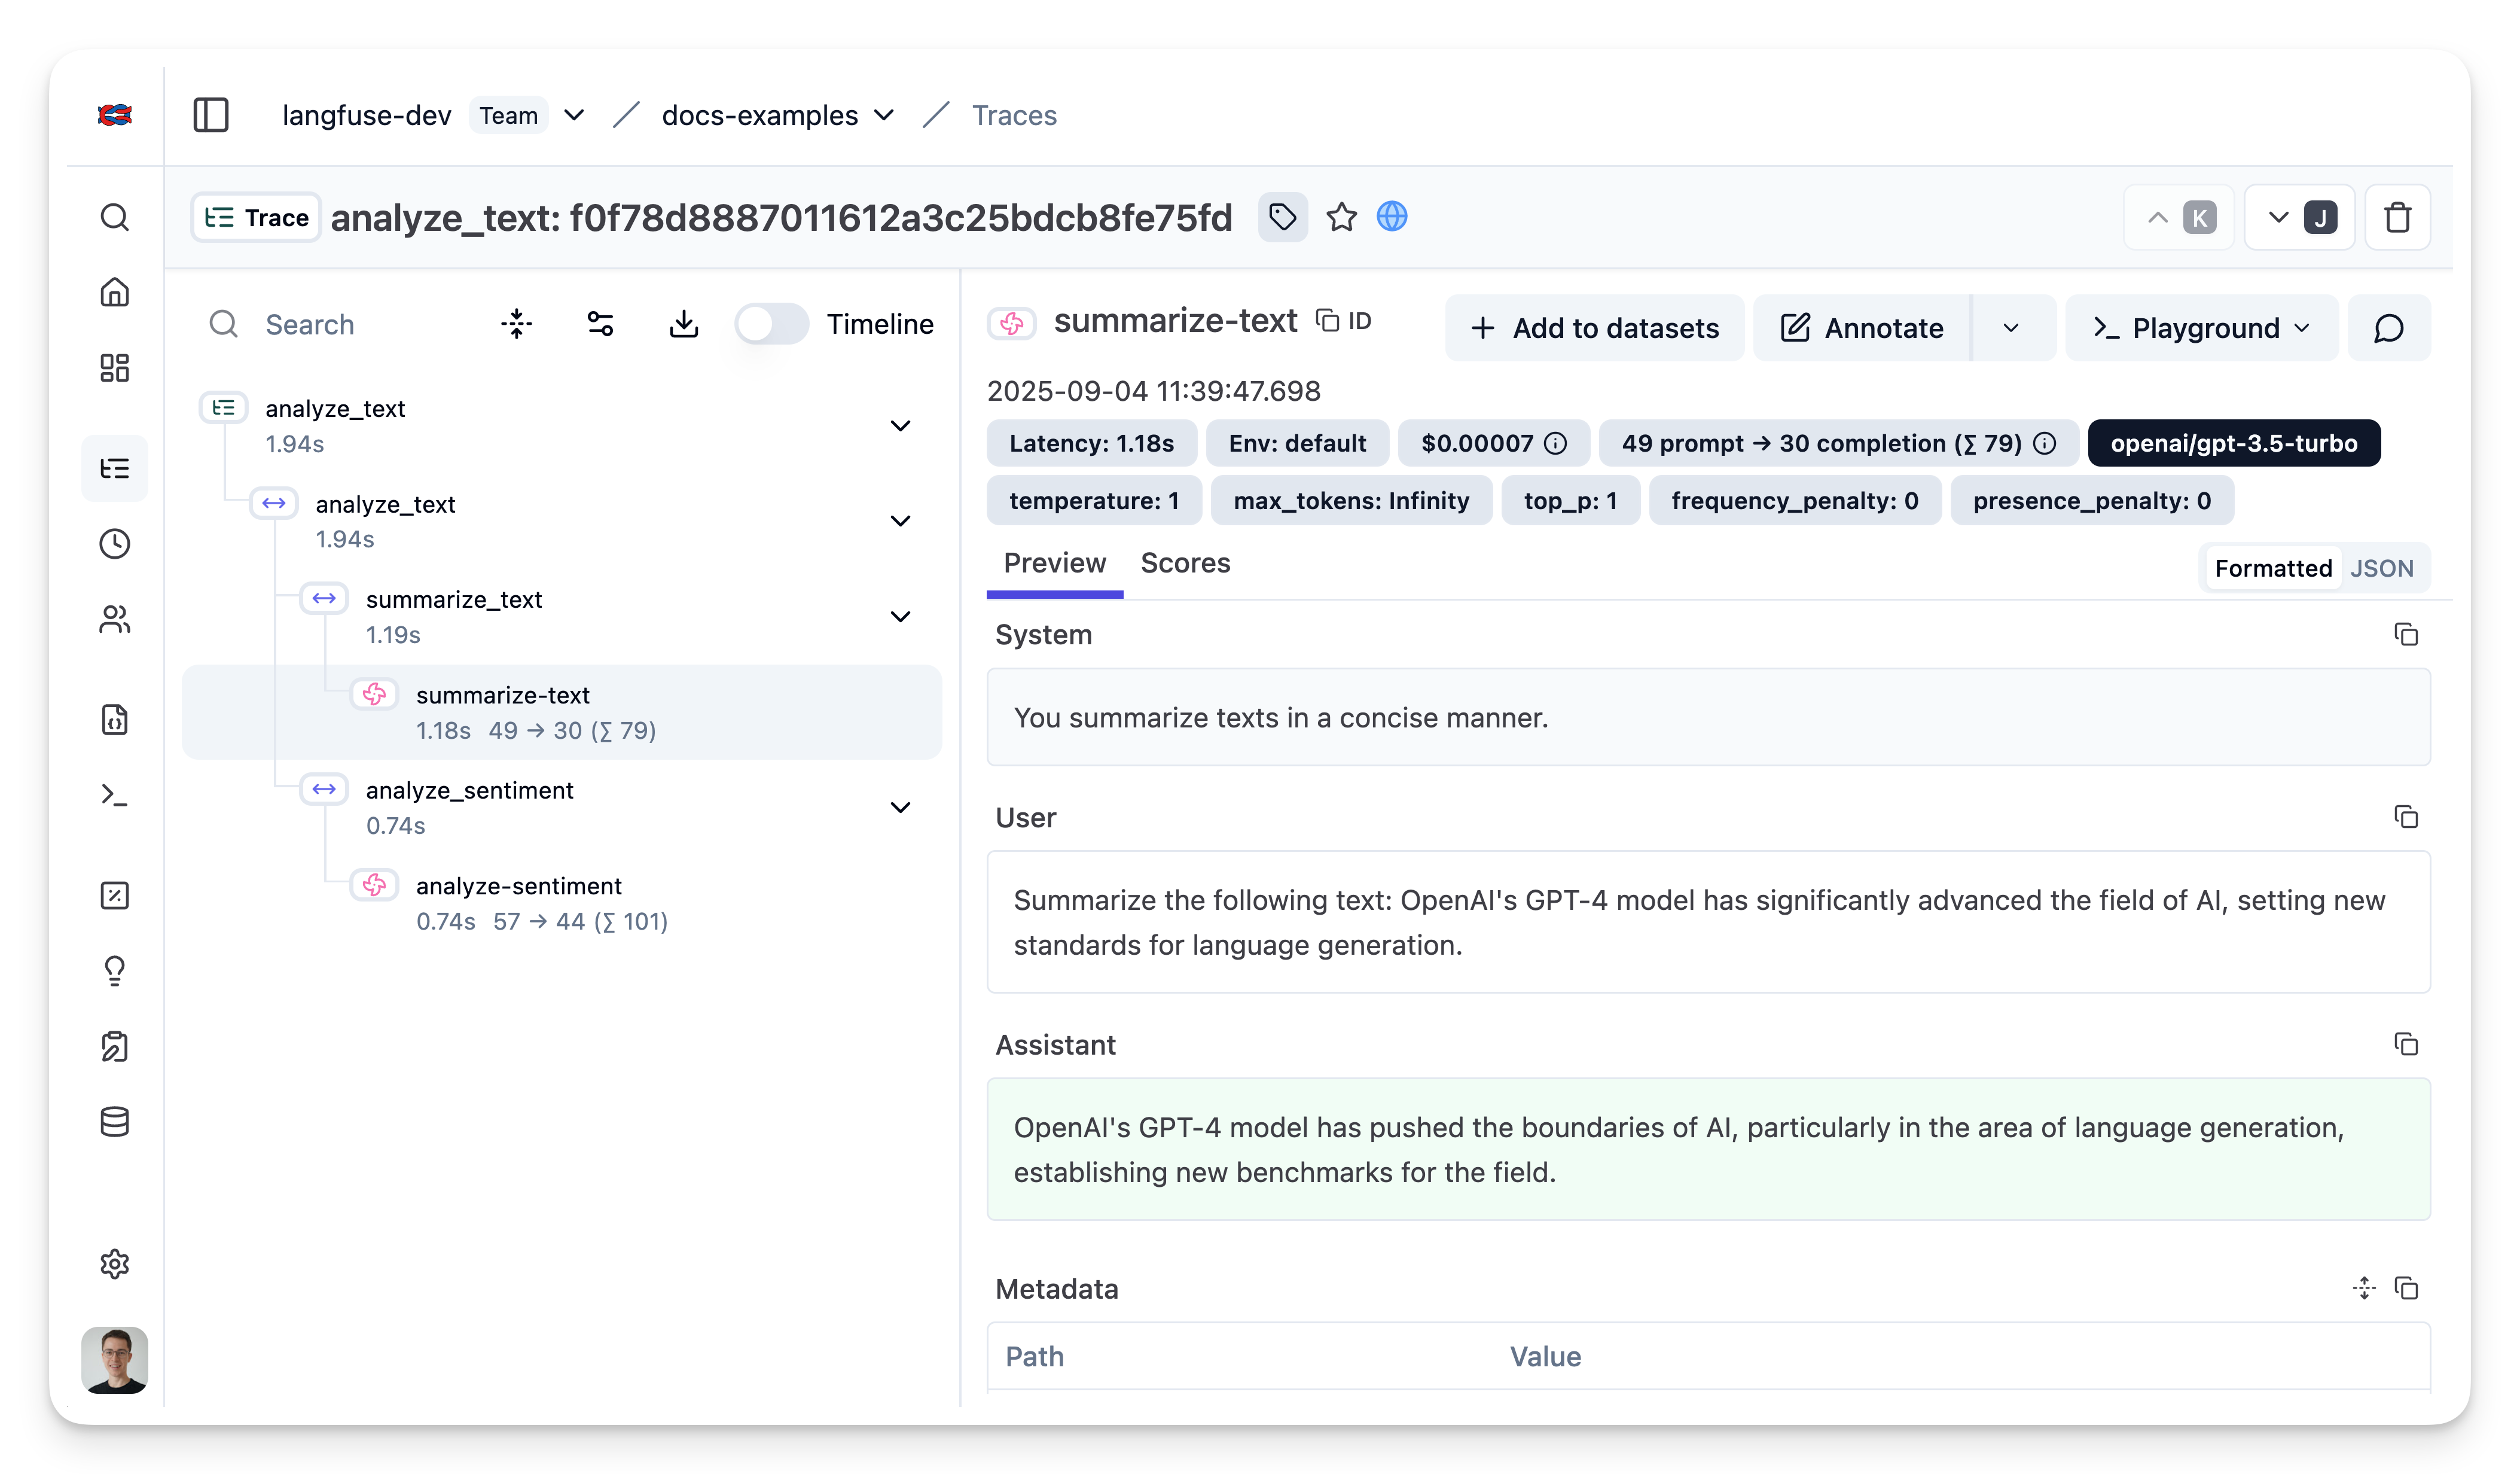The height and width of the screenshot is (1474, 2520).
Task: Delete the trace with trash icon
Action: (x=2397, y=217)
